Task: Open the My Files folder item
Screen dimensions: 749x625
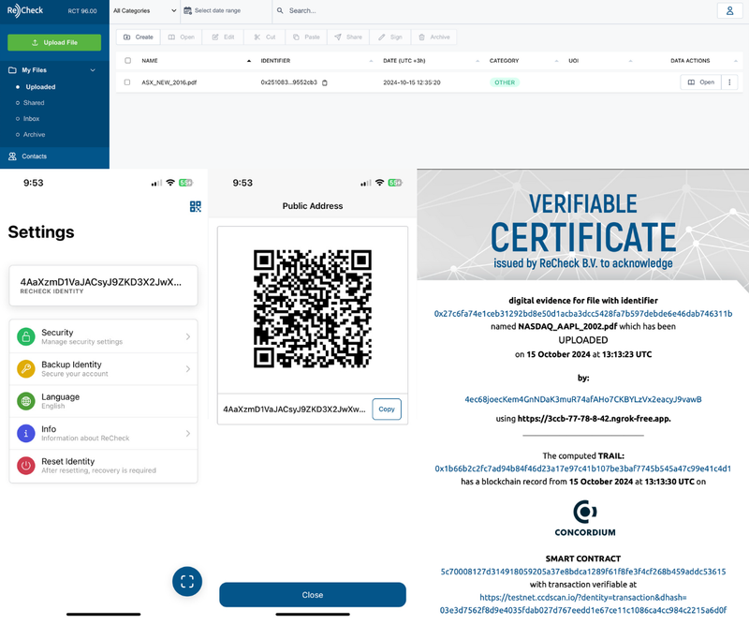Action: [x=34, y=70]
